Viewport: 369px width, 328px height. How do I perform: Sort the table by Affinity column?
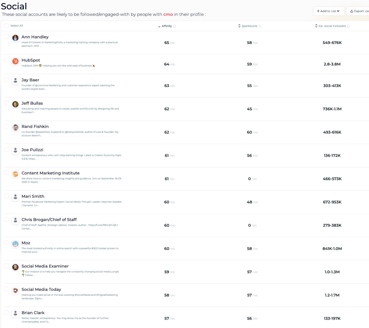166,26
